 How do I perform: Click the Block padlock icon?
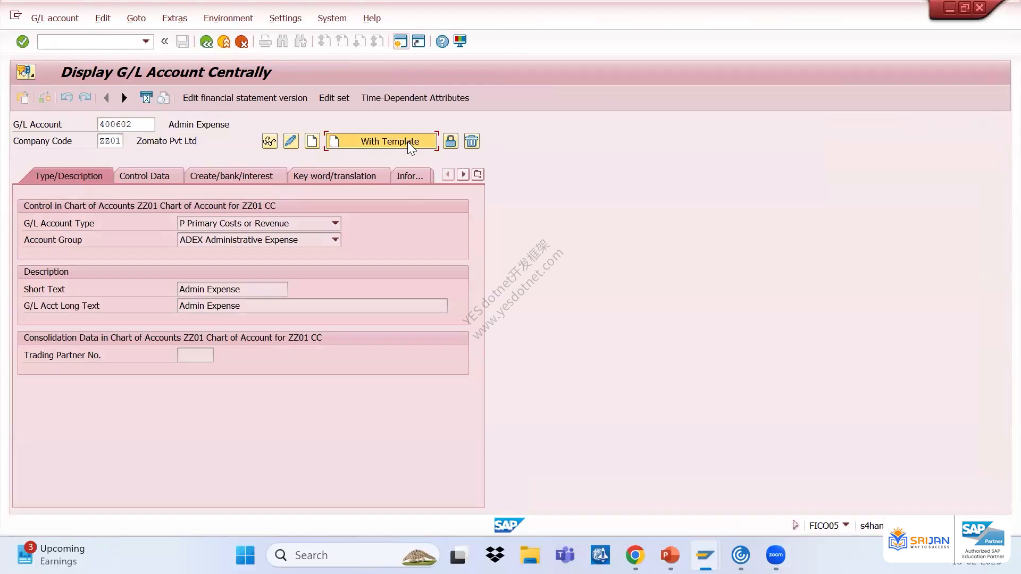[450, 141]
